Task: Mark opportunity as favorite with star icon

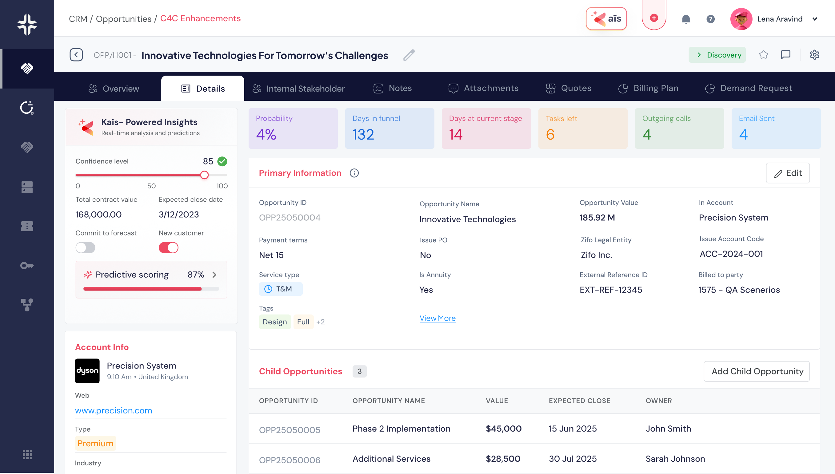Action: click(763, 55)
